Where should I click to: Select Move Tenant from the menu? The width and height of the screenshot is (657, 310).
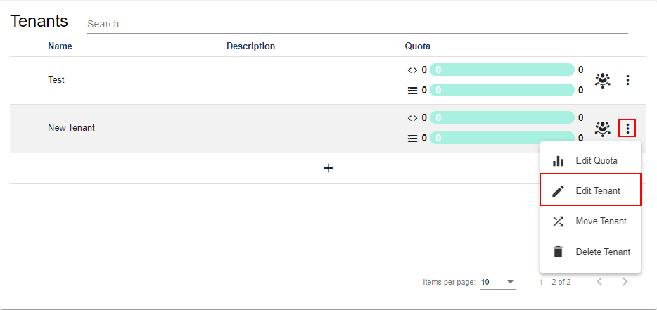tap(600, 221)
